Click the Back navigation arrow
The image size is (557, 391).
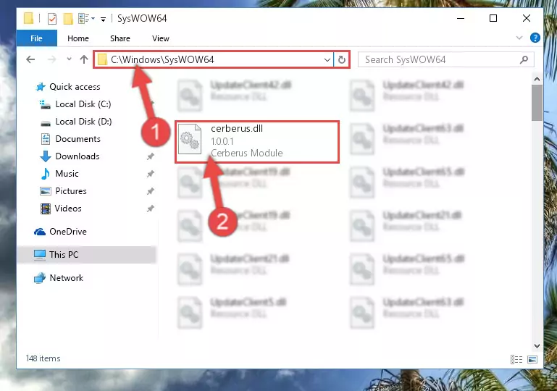pos(31,59)
